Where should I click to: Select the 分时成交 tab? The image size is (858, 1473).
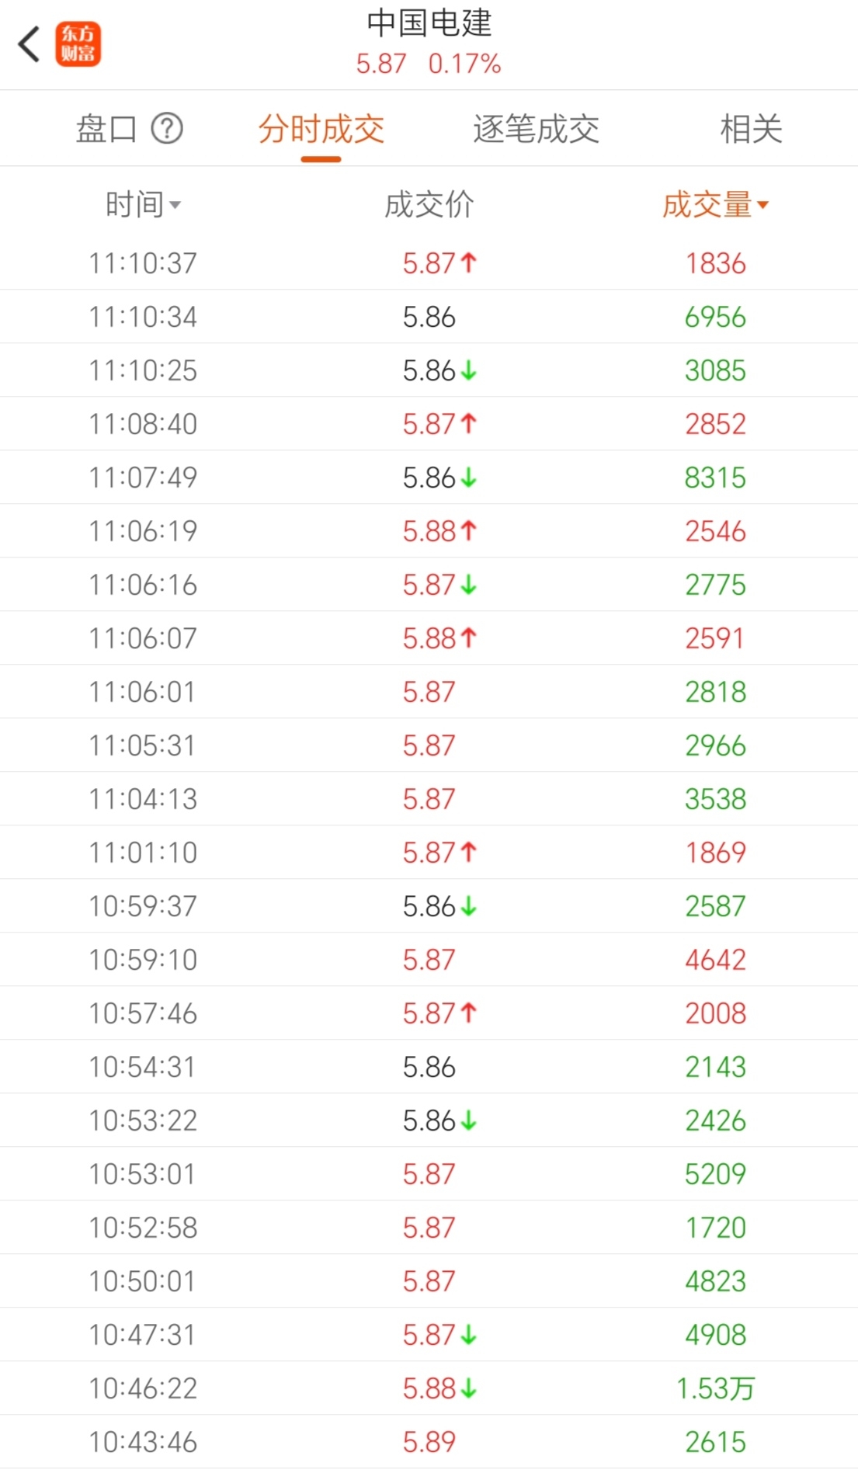[321, 129]
